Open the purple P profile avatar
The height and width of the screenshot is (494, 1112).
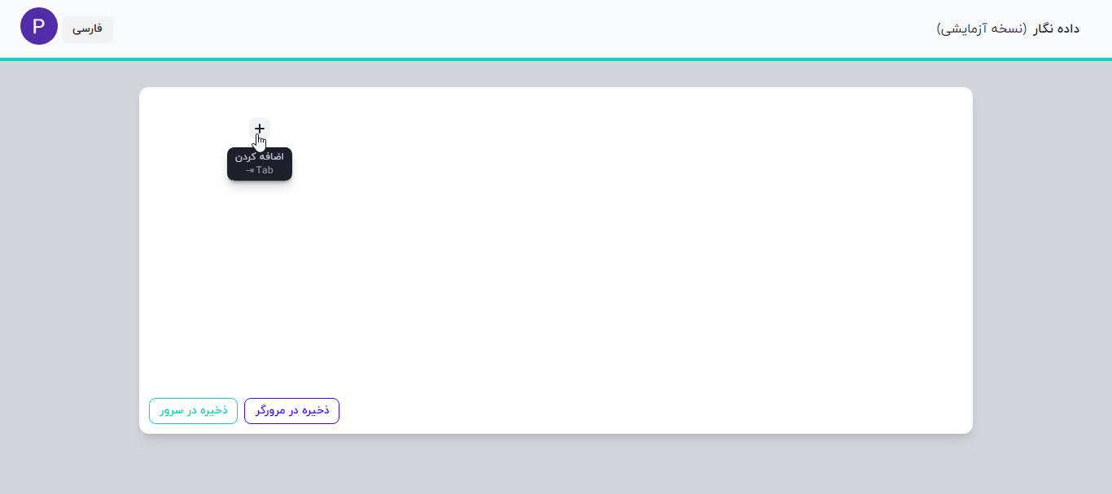[39, 27]
